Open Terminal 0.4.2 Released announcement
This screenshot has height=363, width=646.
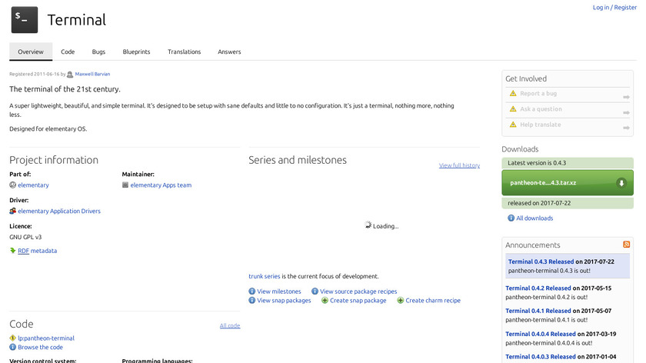coord(538,288)
